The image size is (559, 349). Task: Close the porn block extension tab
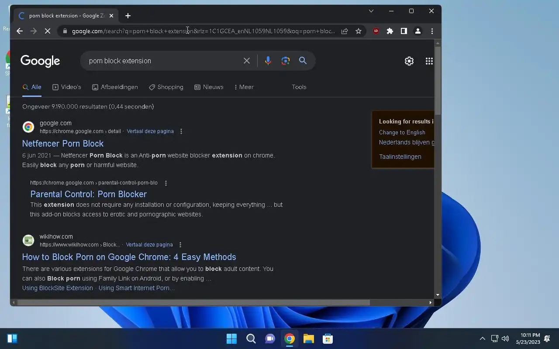[111, 16]
